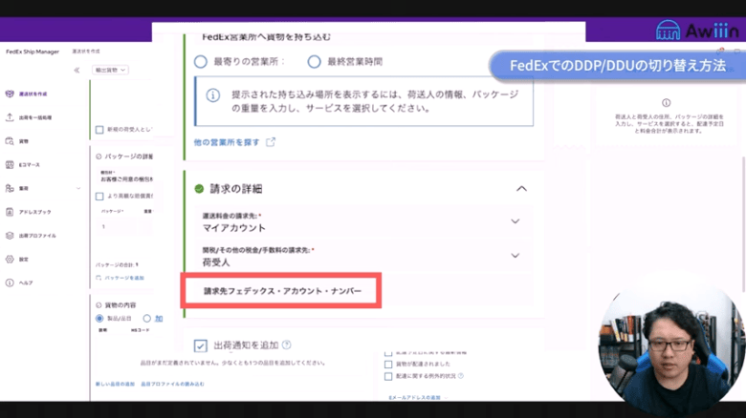Image resolution: width=746 pixels, height=418 pixels.
Task: Open 運送料金の請求先 マイアカウント dropdown
Action: [364, 221]
